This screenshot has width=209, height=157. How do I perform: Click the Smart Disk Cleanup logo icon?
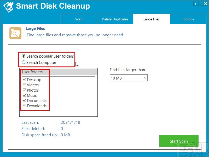pyautogui.click(x=9, y=7)
